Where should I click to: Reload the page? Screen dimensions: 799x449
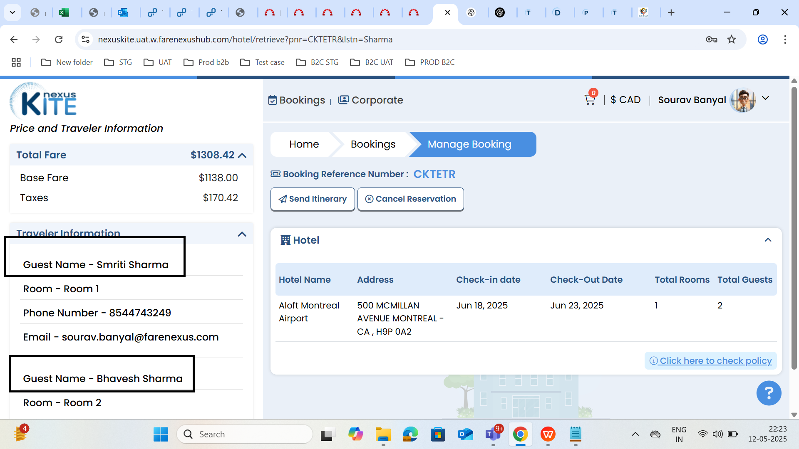point(59,39)
